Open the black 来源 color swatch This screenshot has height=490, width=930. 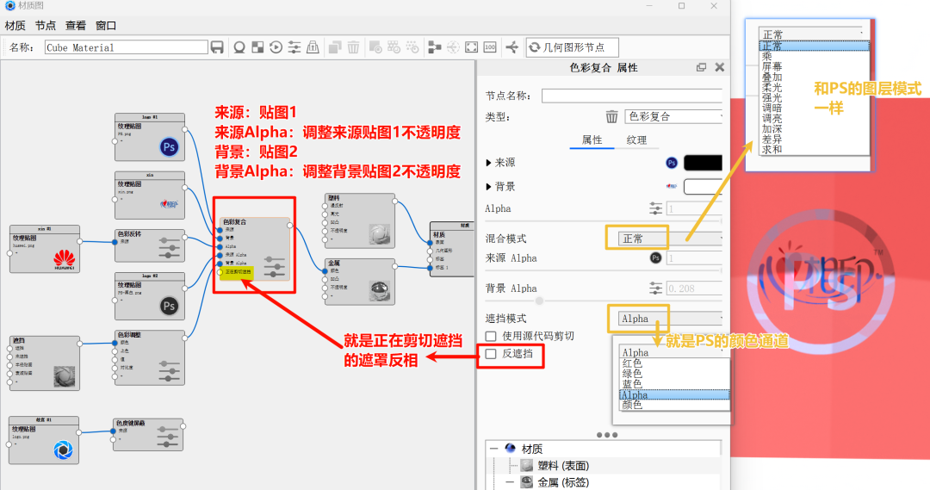click(704, 163)
